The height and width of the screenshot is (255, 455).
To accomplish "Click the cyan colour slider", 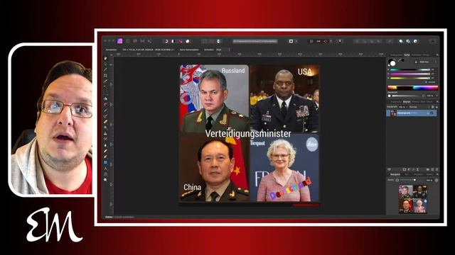I will [409, 69].
